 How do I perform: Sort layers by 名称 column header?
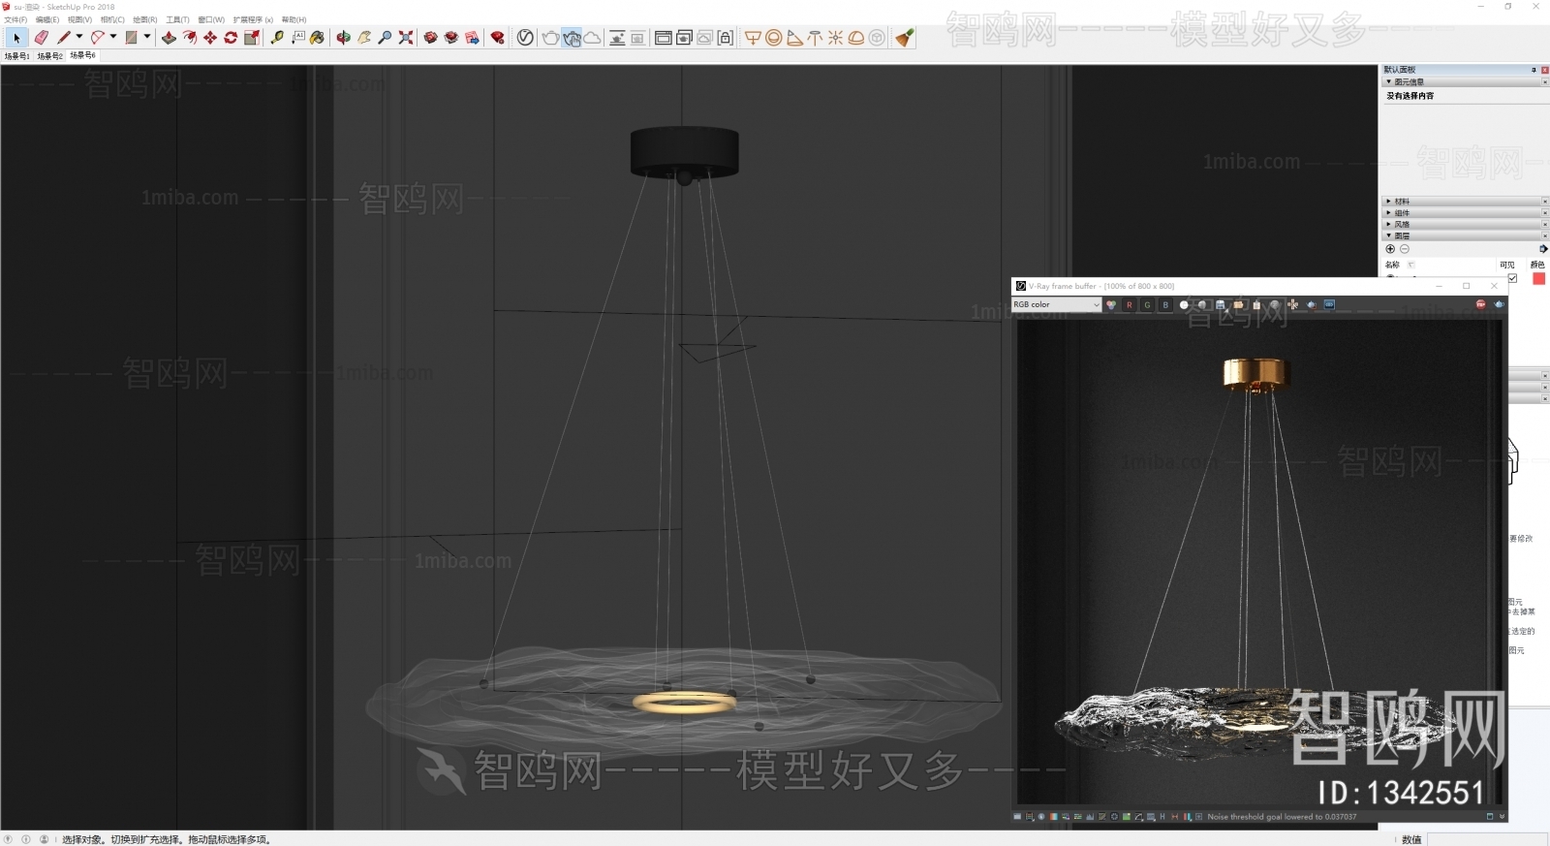[x=1392, y=265]
